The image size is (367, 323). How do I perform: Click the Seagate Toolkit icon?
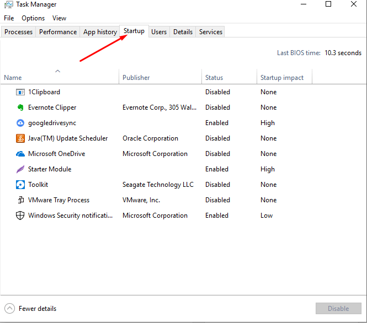[20, 185]
